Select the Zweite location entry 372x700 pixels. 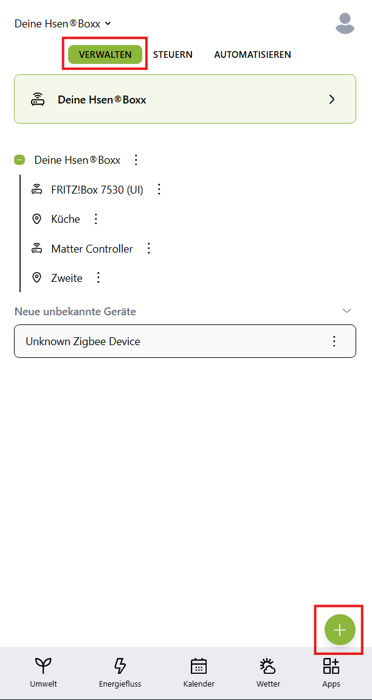point(67,278)
